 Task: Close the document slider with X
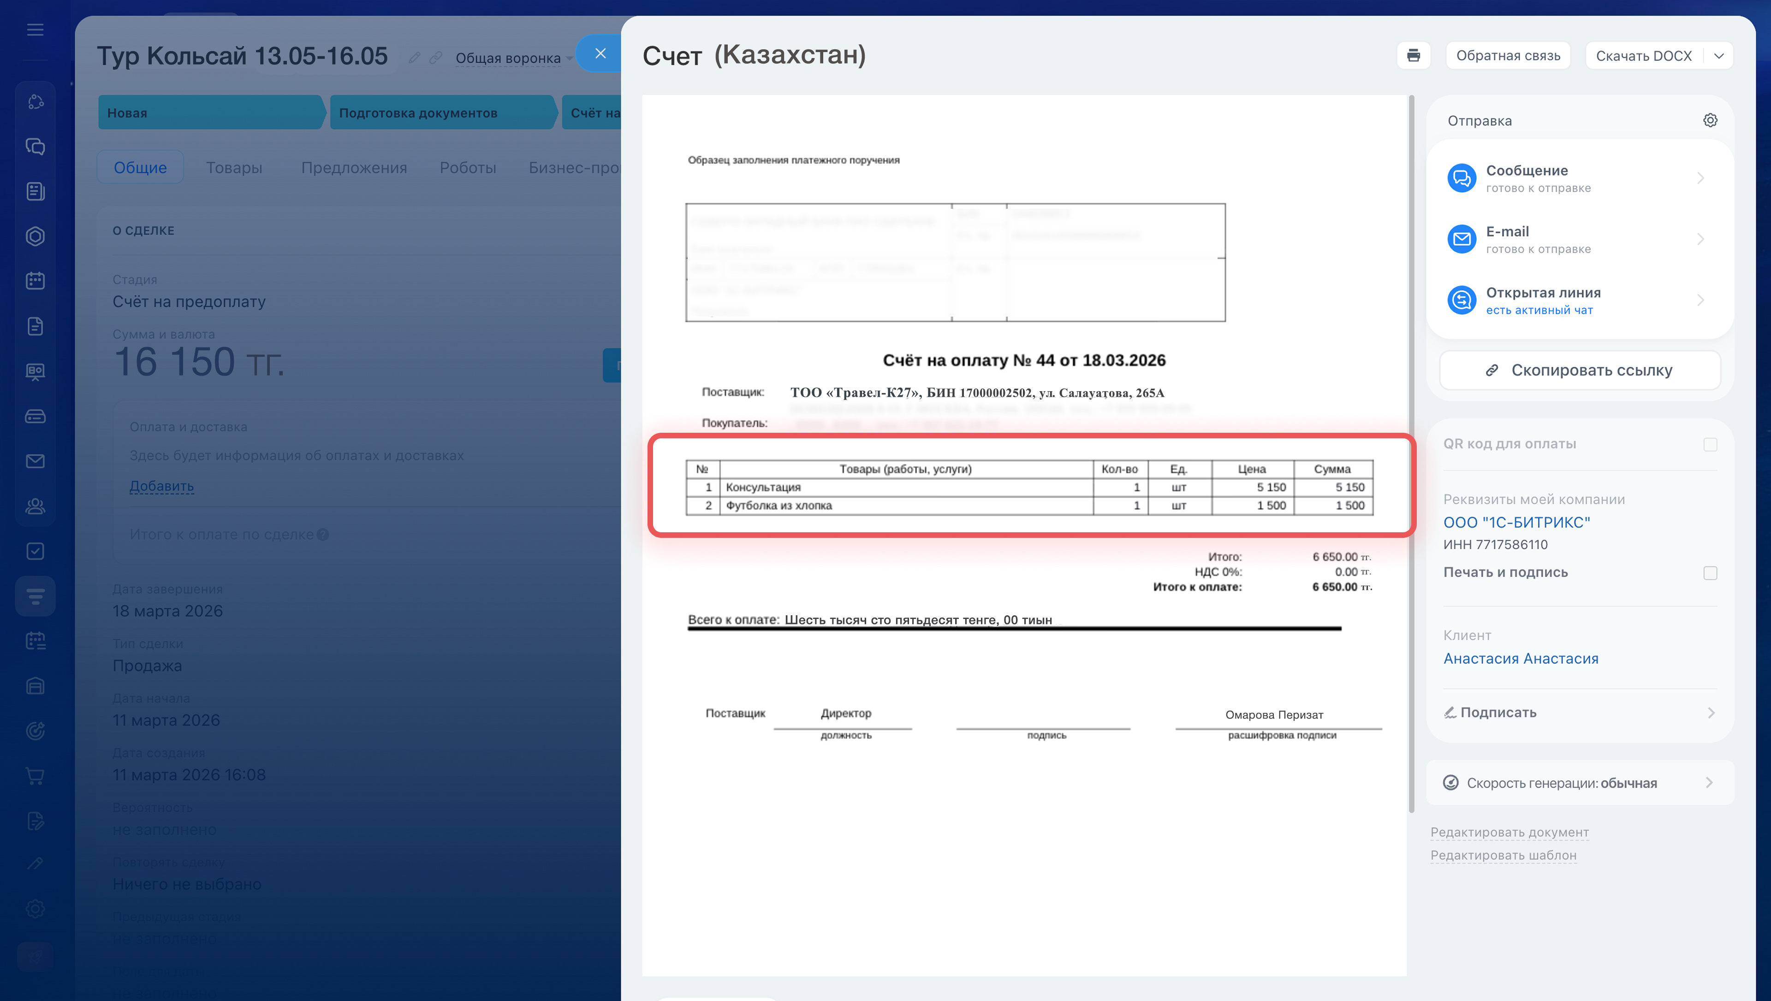tap(600, 53)
